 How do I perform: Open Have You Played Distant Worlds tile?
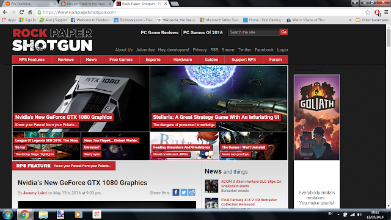[x=115, y=146]
